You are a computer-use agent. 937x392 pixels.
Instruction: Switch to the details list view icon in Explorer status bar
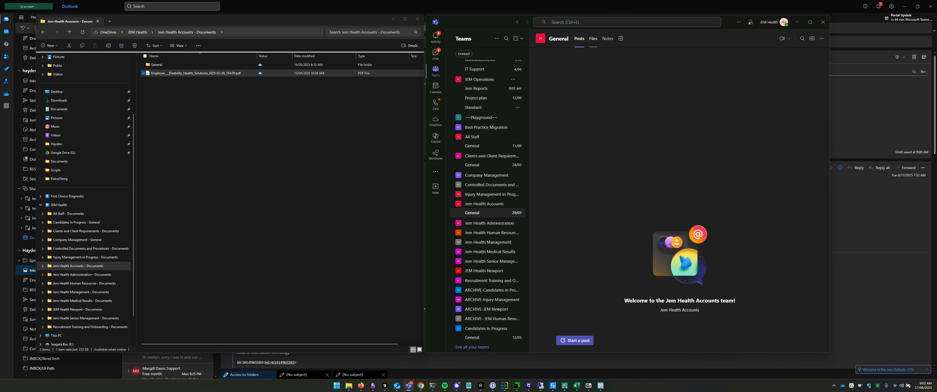(x=413, y=350)
